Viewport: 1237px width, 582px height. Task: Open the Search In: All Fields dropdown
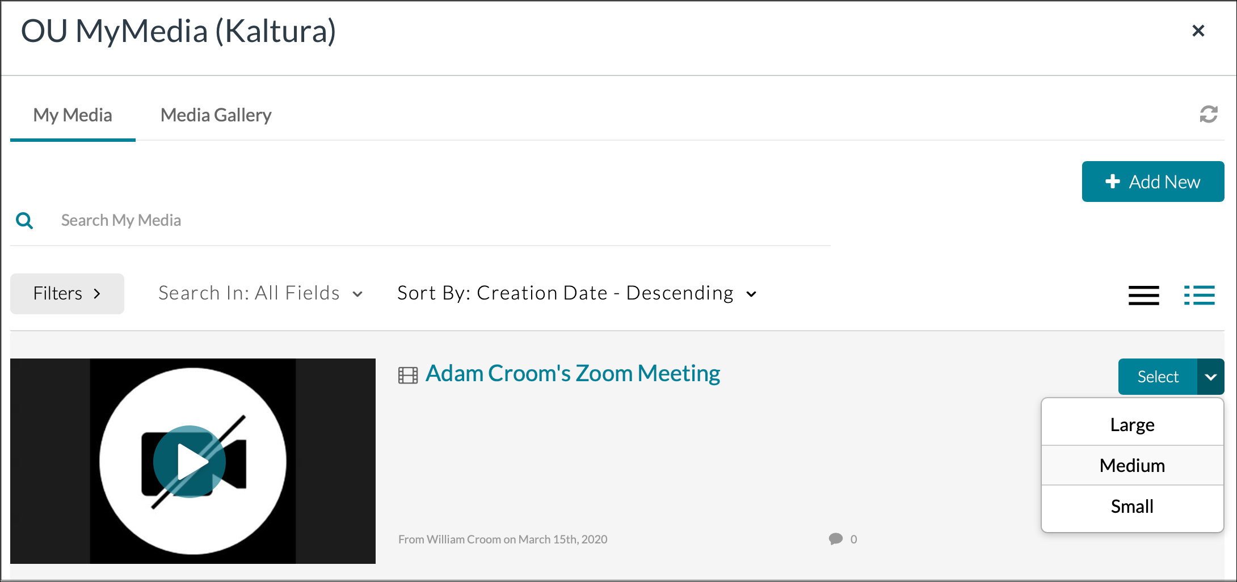tap(260, 293)
